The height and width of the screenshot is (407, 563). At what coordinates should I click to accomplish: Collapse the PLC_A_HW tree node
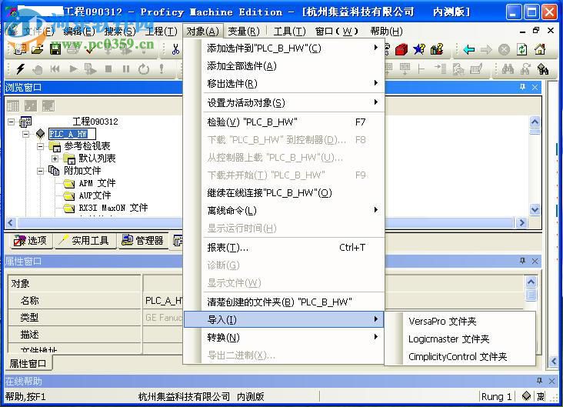tap(25, 134)
